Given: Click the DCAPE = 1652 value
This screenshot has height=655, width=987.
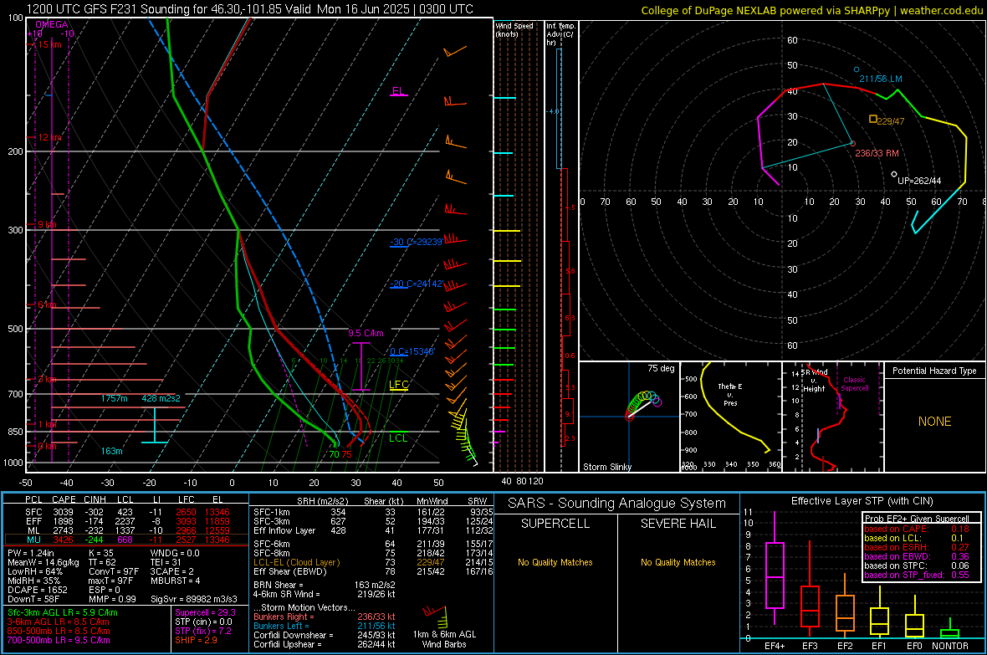Looking at the screenshot, I should pyautogui.click(x=37, y=590).
